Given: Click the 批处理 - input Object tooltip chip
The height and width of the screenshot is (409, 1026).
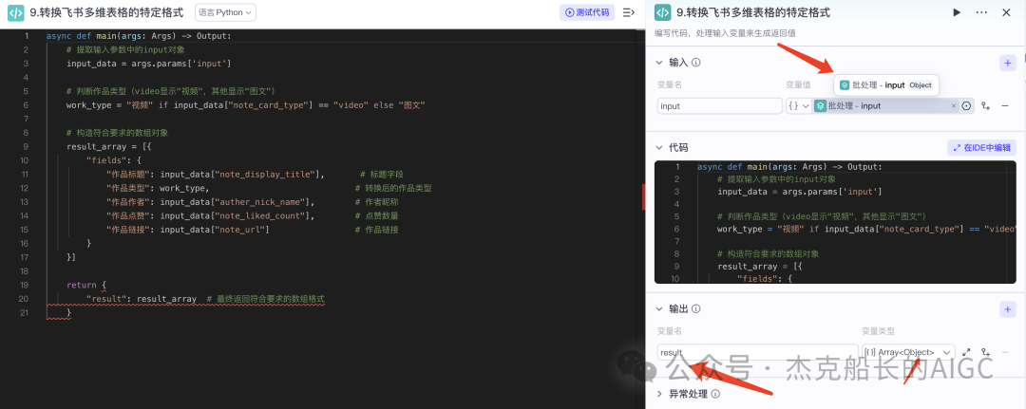Looking at the screenshot, I should (x=886, y=85).
